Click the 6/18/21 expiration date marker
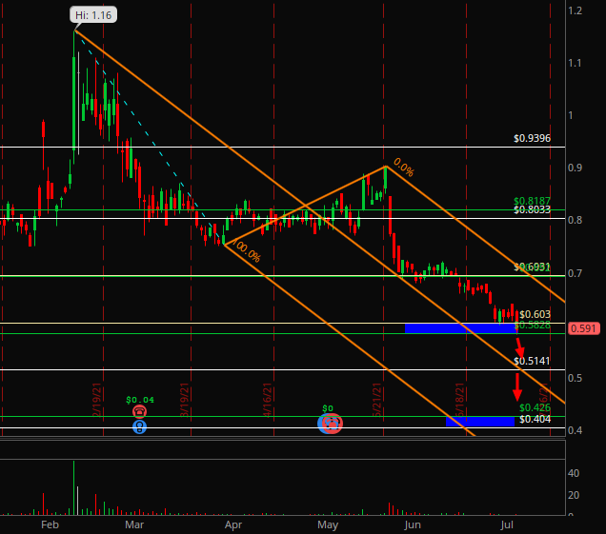 tap(460, 400)
